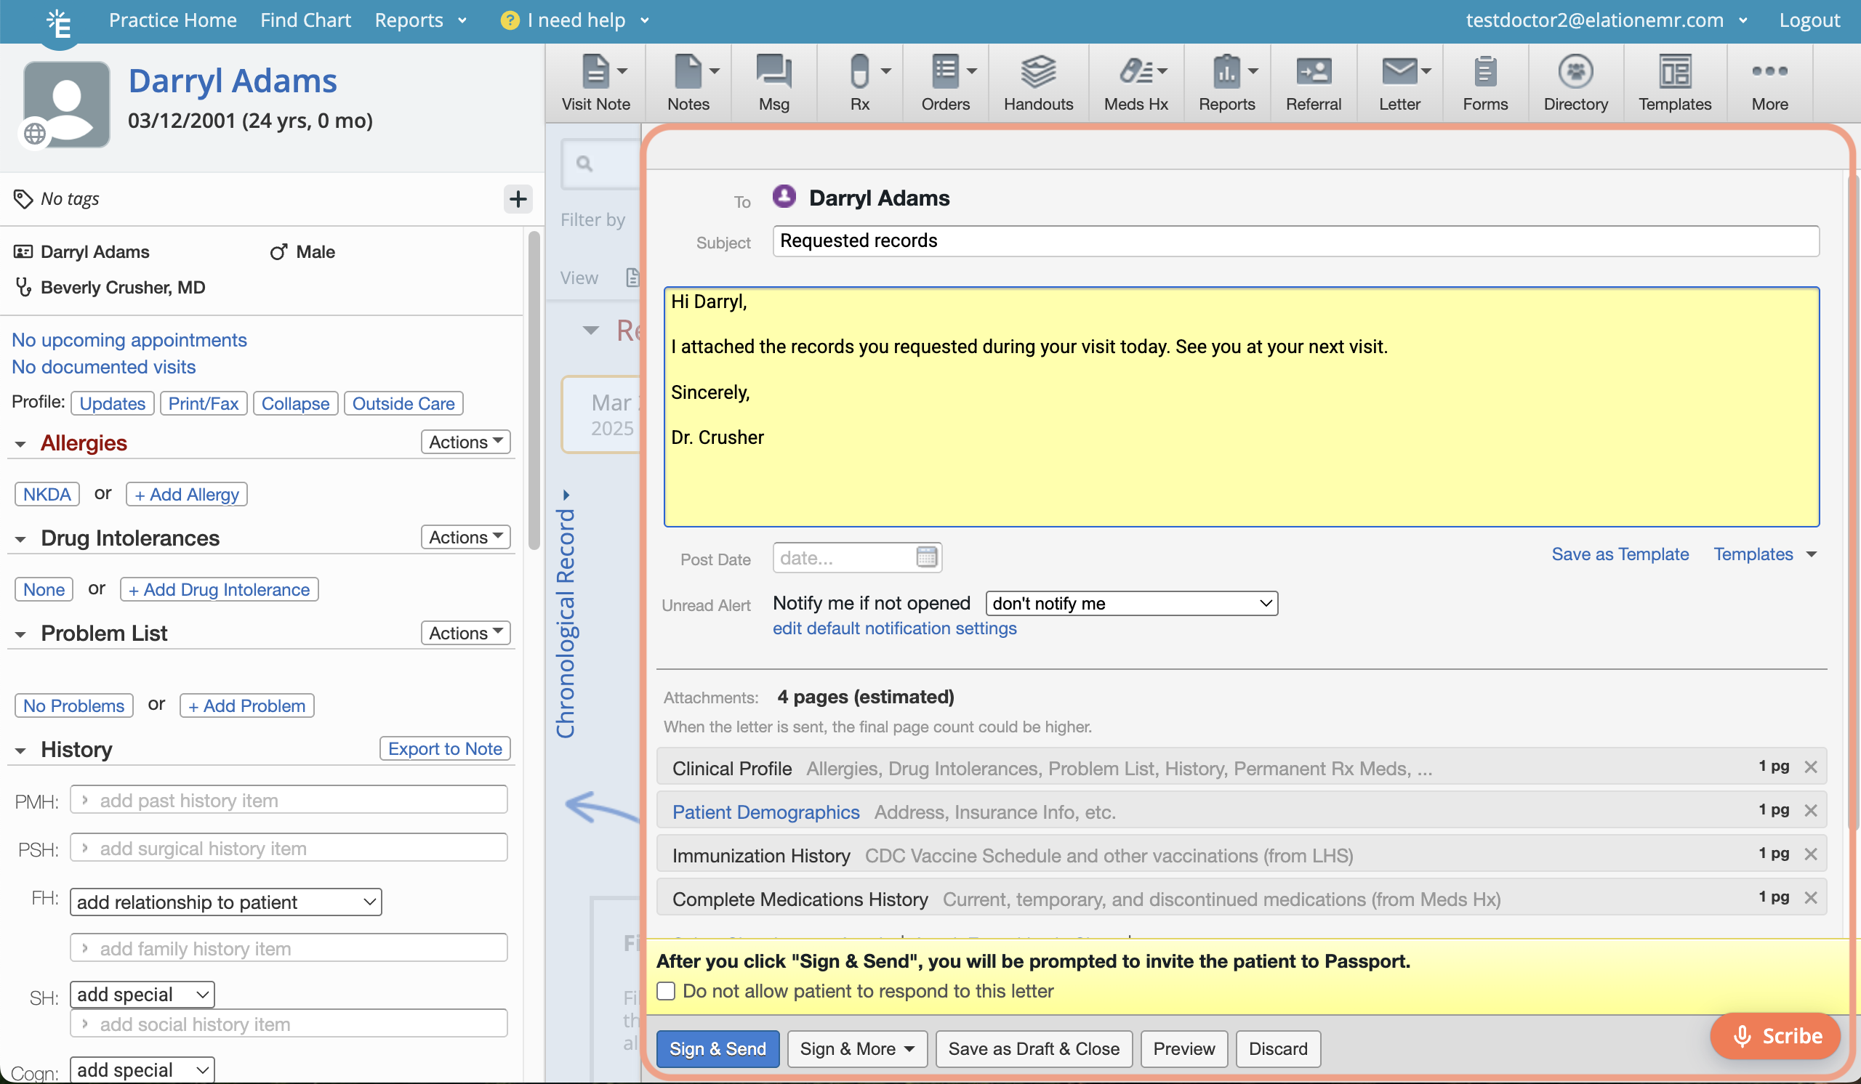
Task: Click the letter body text area
Action: click(x=1241, y=407)
